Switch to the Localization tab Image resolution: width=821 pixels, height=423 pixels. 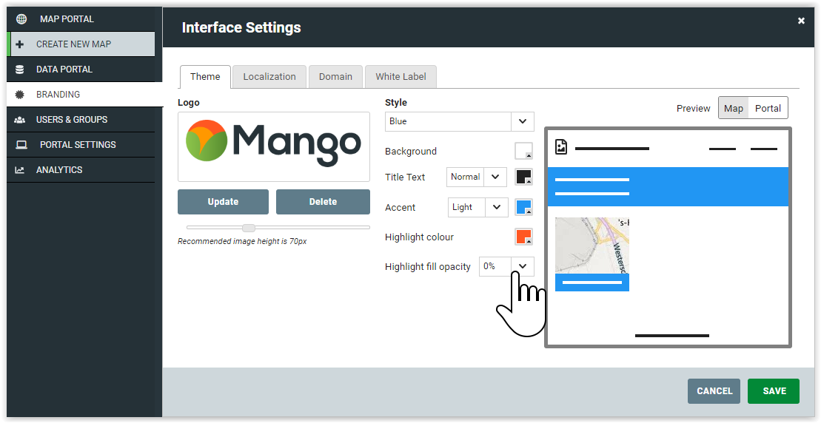click(x=269, y=77)
